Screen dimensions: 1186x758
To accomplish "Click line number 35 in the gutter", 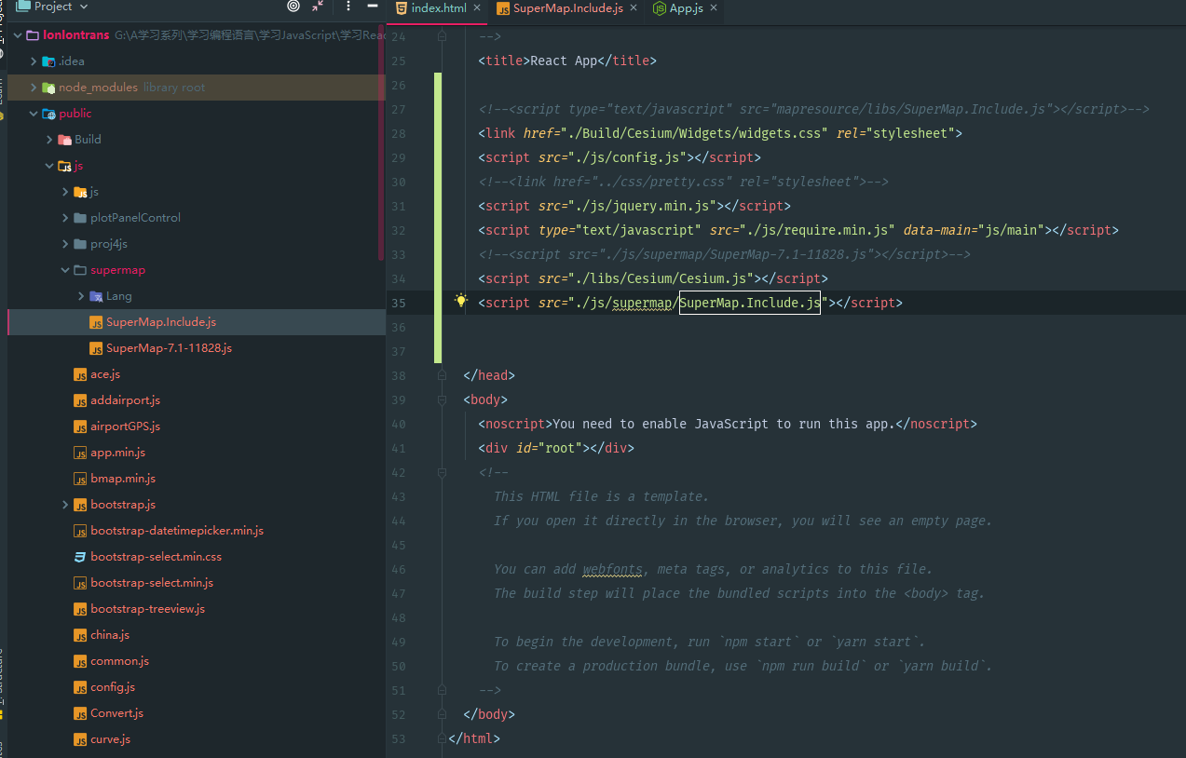I will (399, 303).
